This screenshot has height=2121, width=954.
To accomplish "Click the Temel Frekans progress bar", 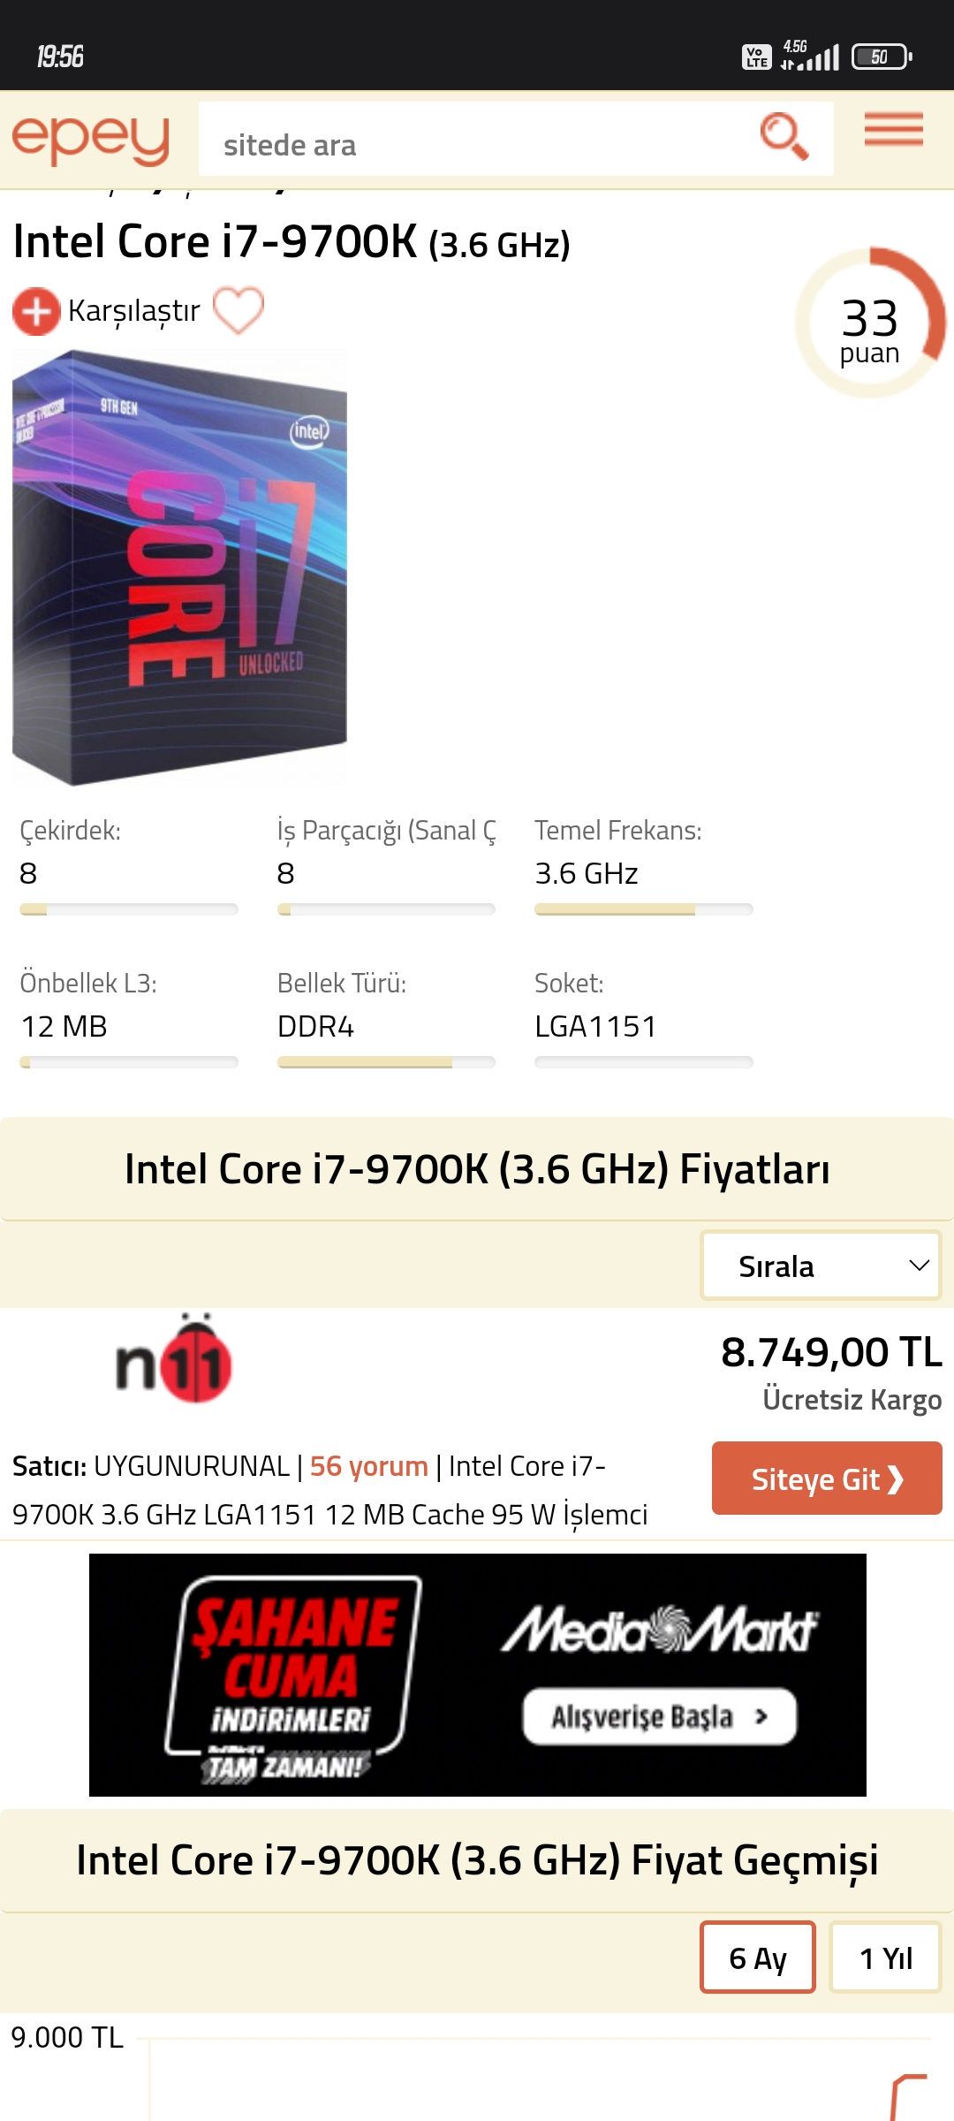I will [643, 909].
